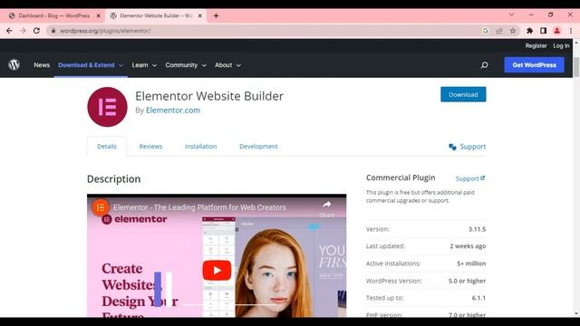Click the Support speech bubble icon
580x326 pixels.
point(452,147)
